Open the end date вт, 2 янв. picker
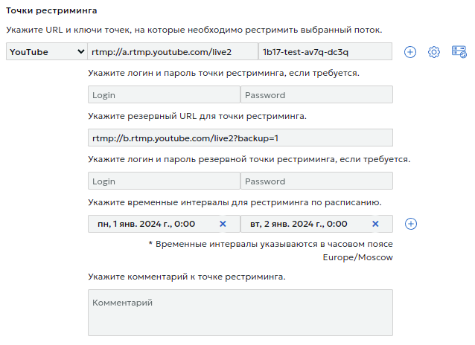This screenshot has width=475, height=345. tap(302, 224)
